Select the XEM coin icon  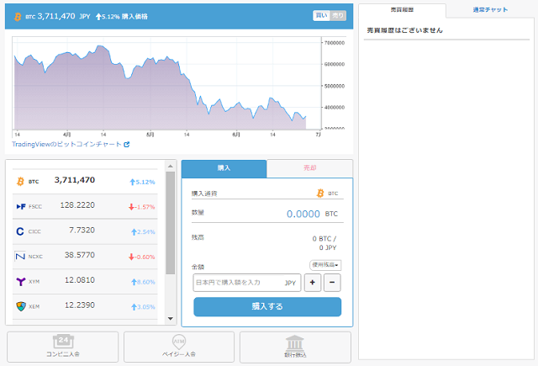click(x=20, y=305)
